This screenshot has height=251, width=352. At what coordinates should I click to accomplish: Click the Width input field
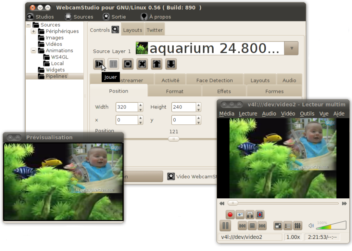127,107
